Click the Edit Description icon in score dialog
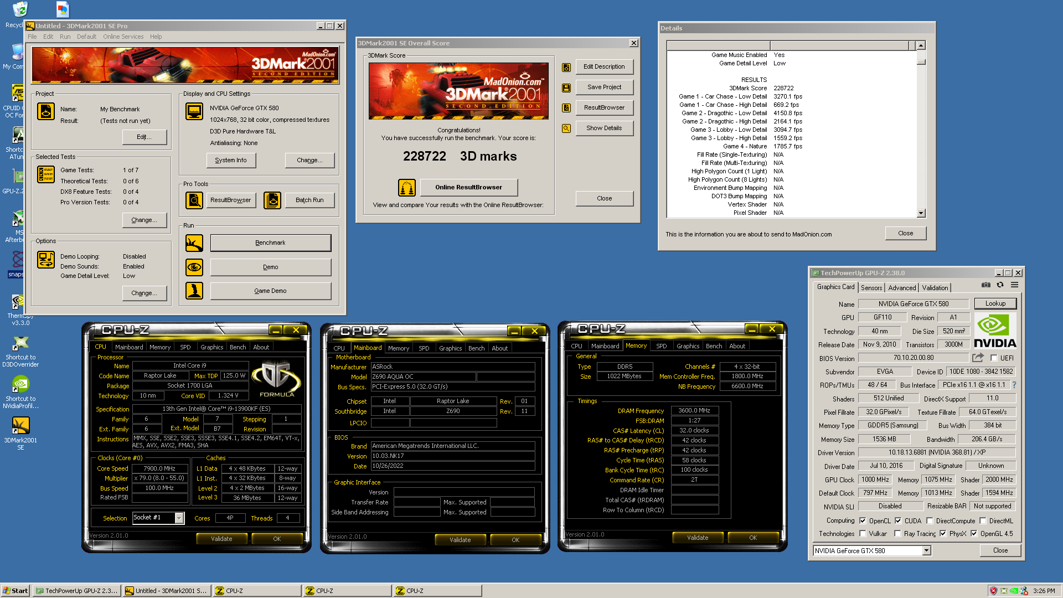 click(566, 67)
